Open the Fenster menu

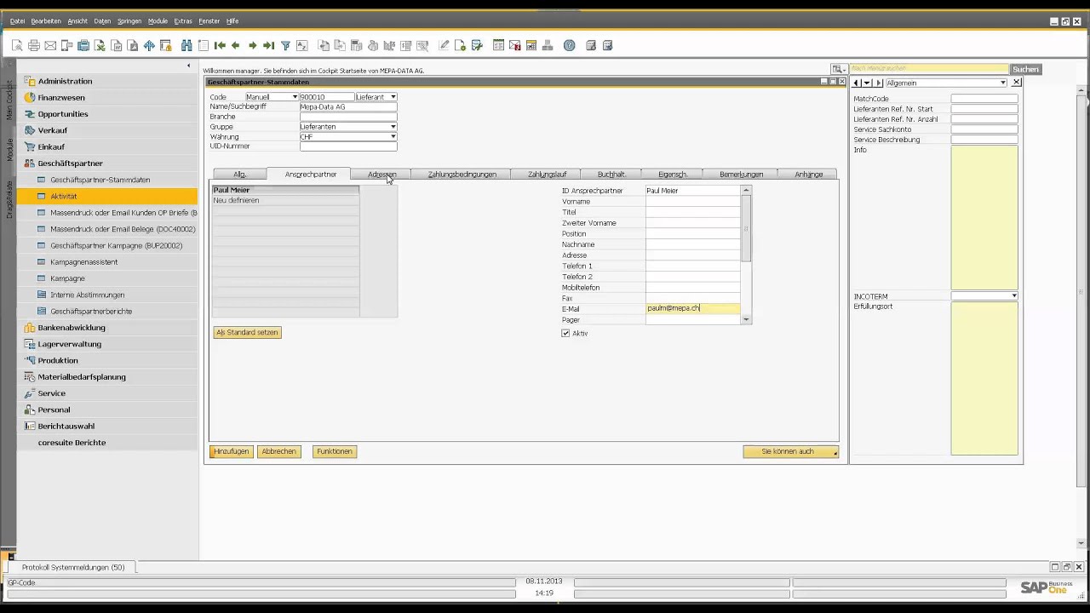209,20
